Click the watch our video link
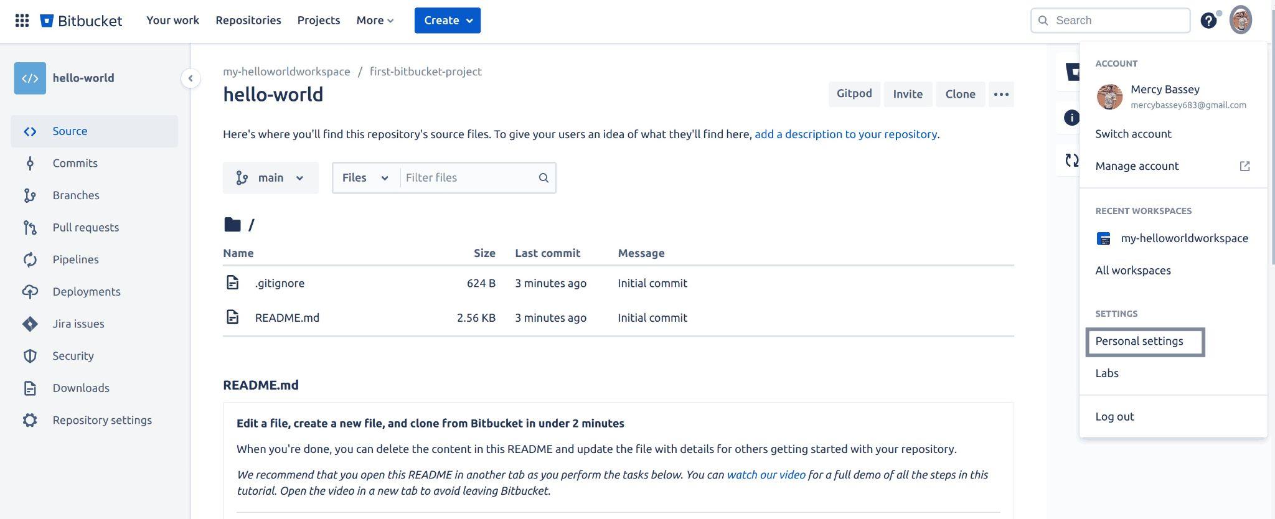The height and width of the screenshot is (519, 1275). point(766,475)
